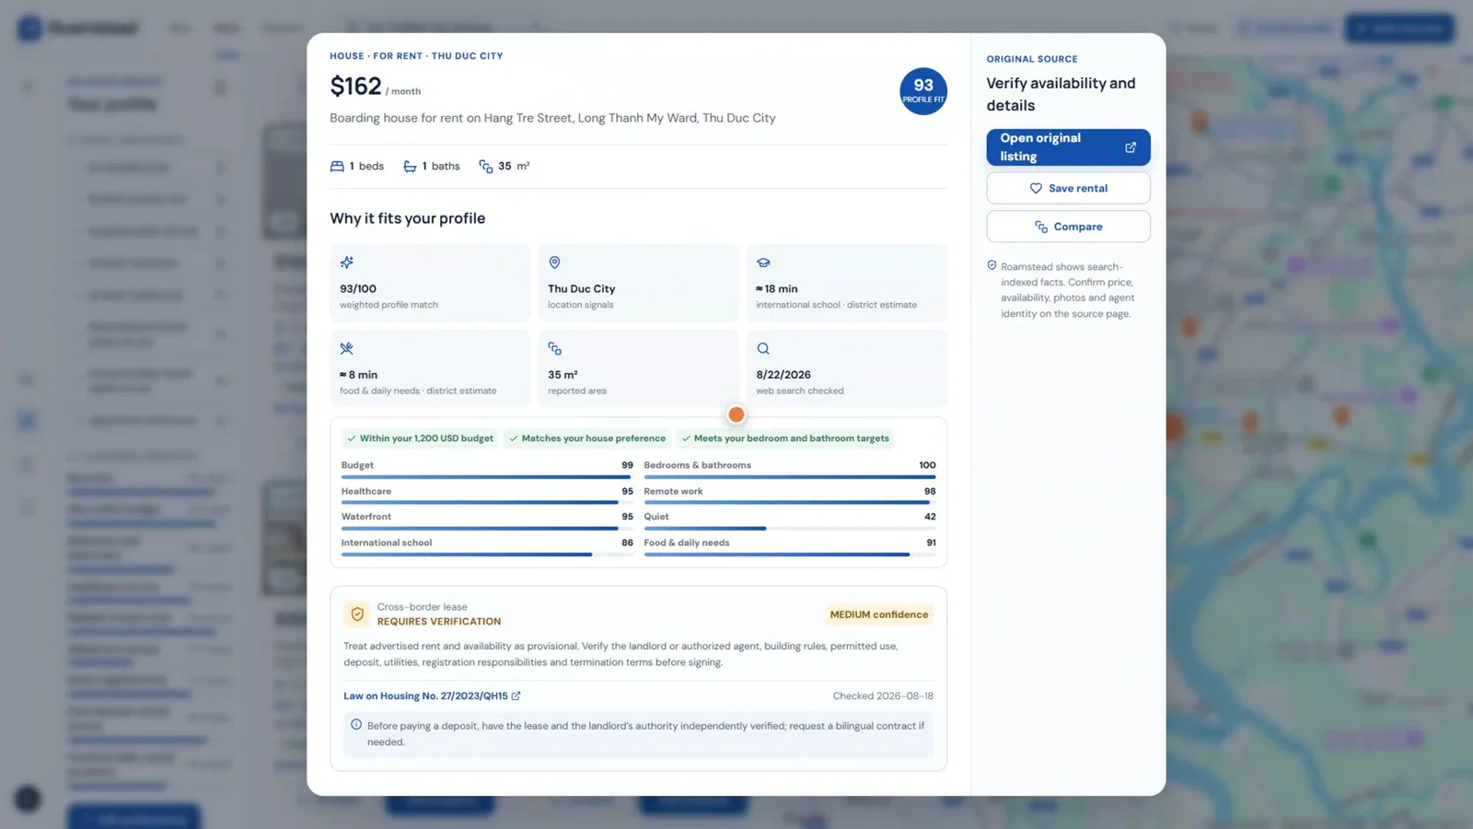This screenshot has height=829, width=1473.
Task: Click the graduation cap icon in the 18 min card
Action: tap(763, 263)
